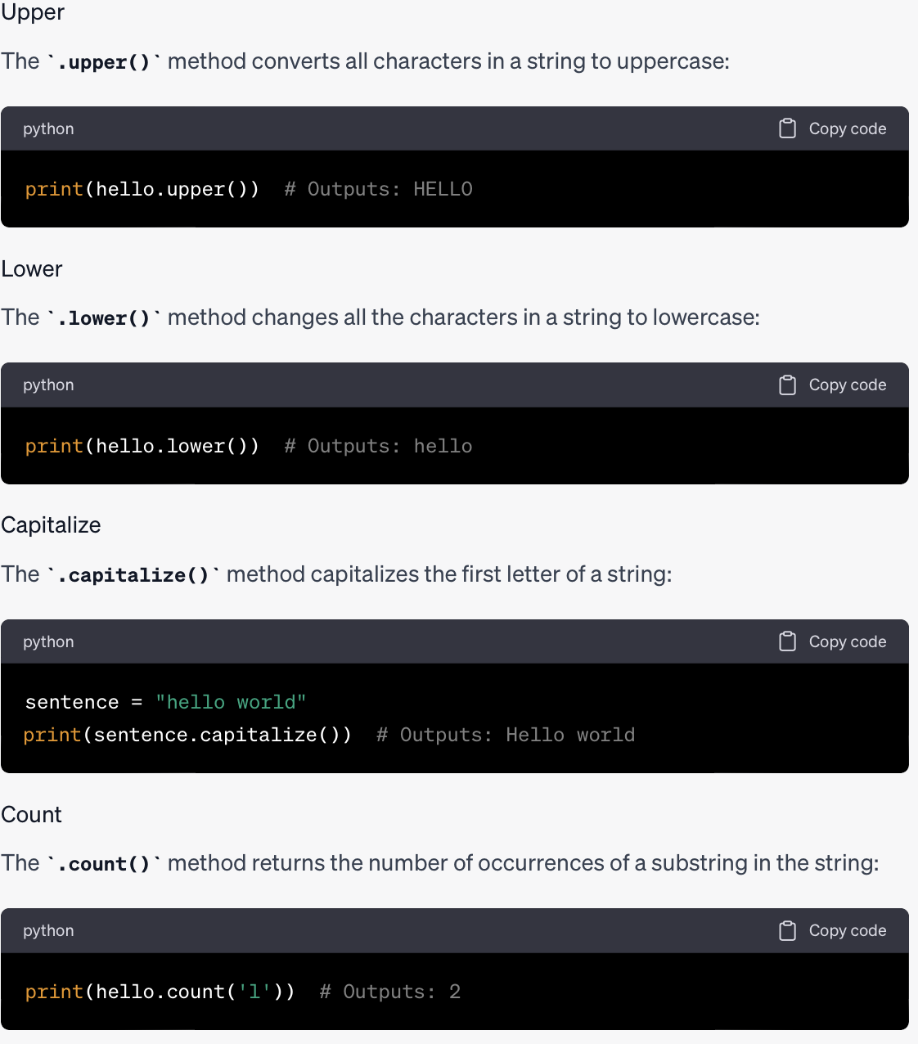Click the clipboard icon in the upper() code block

(x=787, y=128)
